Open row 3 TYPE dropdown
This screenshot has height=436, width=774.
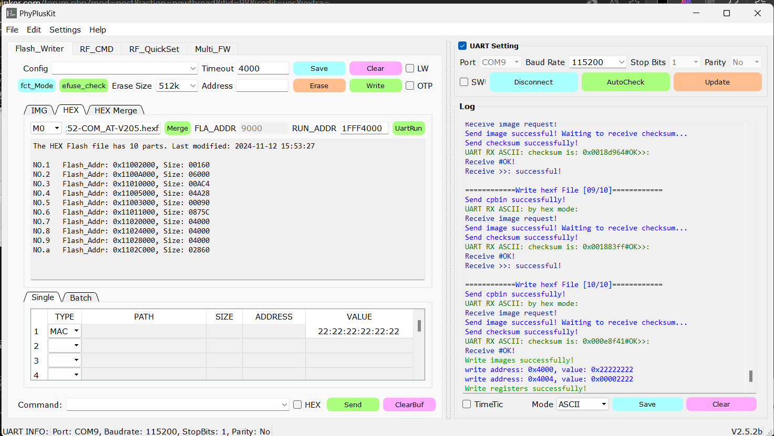[65, 360]
